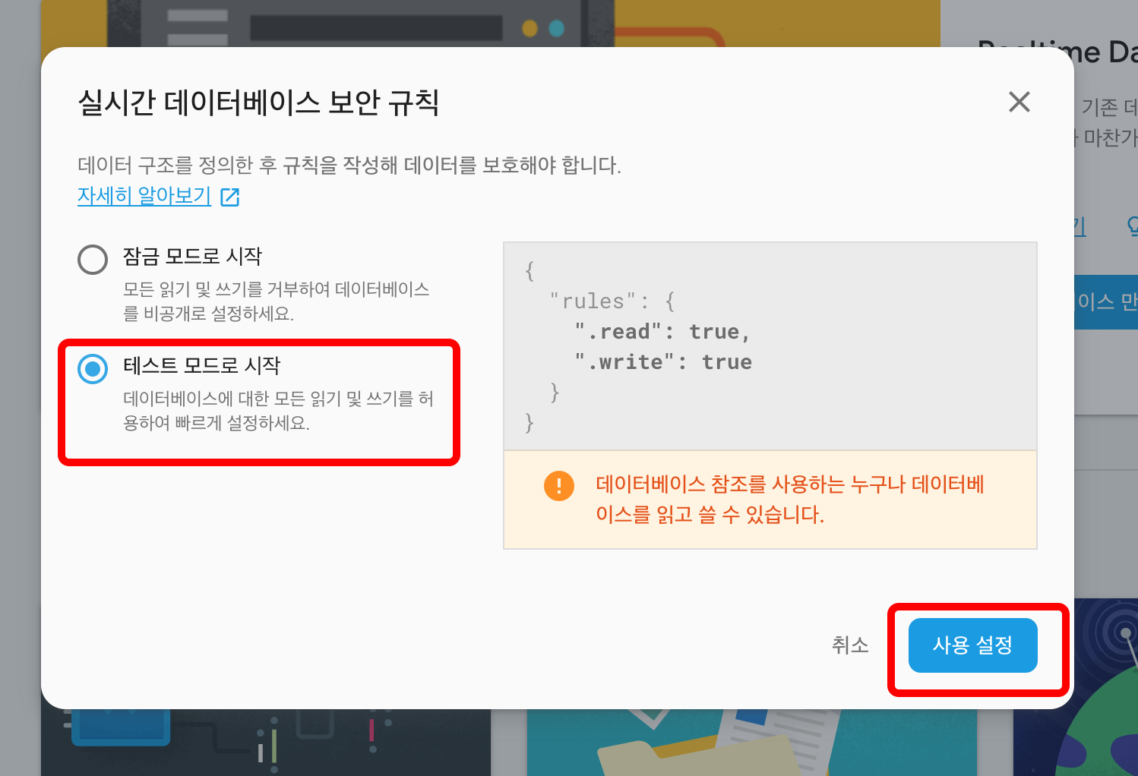Open the 자세히 알아보기 link

(x=144, y=196)
